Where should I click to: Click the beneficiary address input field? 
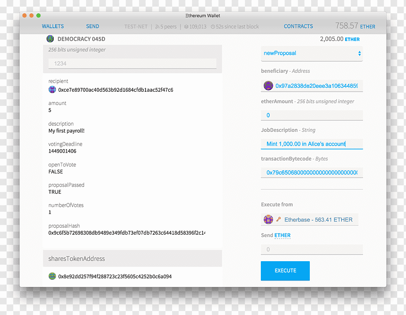click(312, 86)
